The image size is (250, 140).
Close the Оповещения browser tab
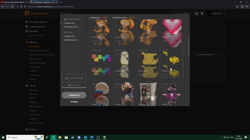click(56, 2)
